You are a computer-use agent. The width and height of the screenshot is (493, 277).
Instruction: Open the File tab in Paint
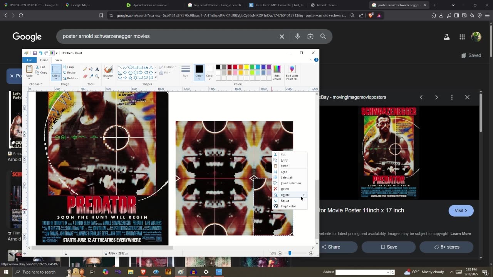[x=30, y=60]
